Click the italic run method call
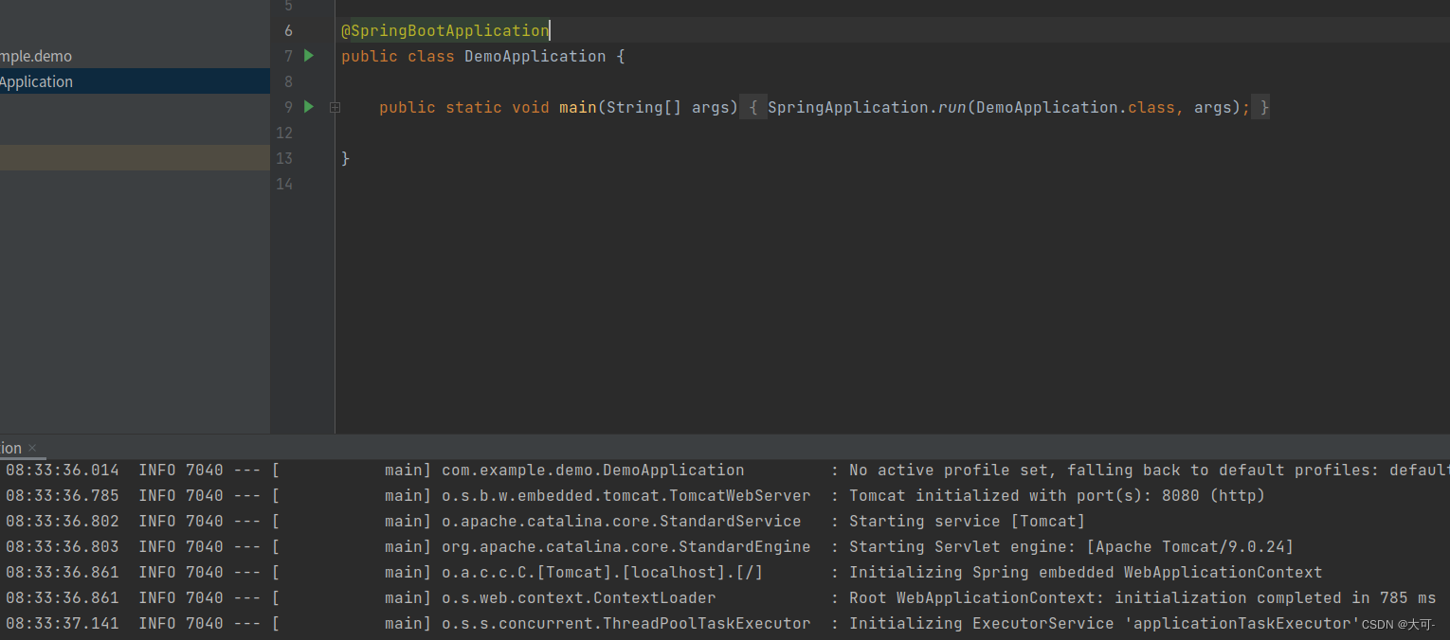This screenshot has height=640, width=1450. [x=952, y=107]
